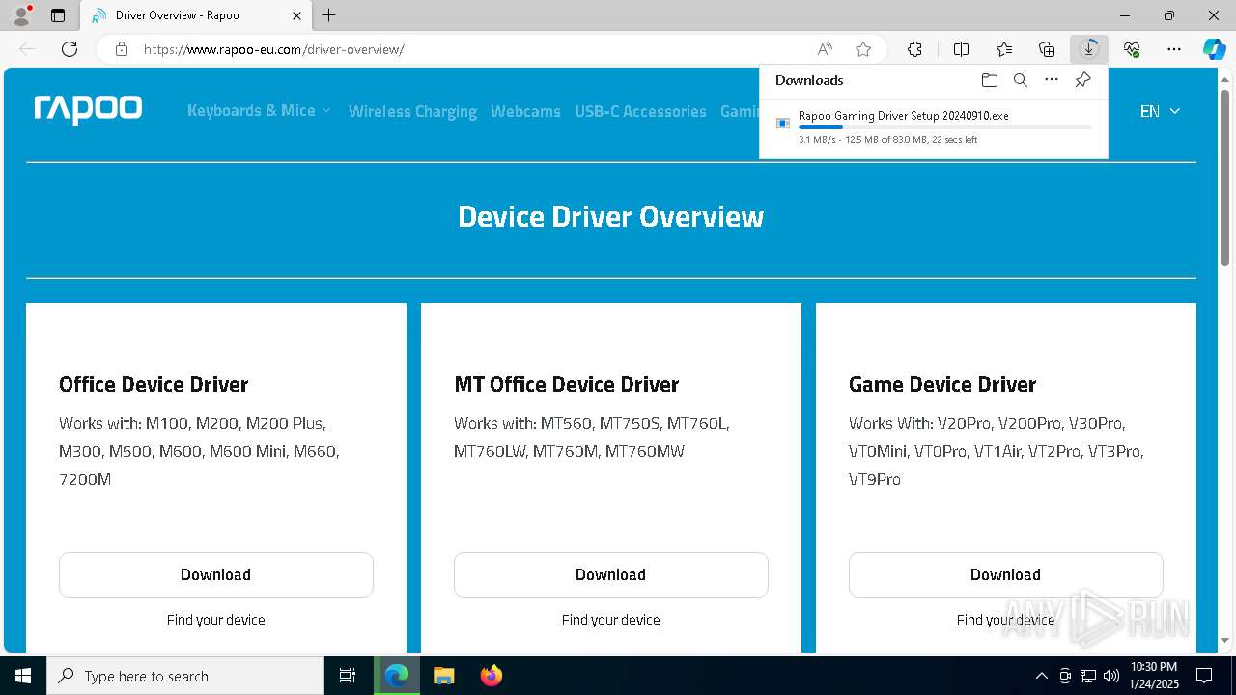Open the Extensions puzzle icon
Viewport: 1236px width, 695px height.
914,49
